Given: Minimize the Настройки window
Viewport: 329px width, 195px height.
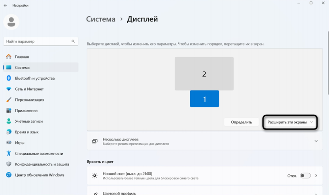Looking at the screenshot, I should (x=299, y=3).
